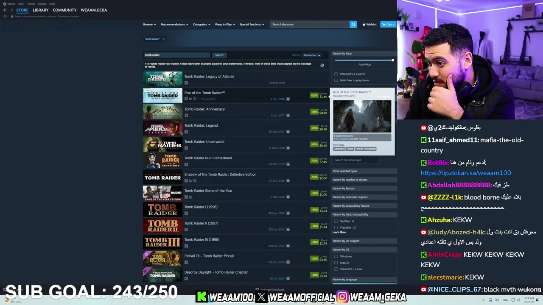Open the Sort by Relevance dropdown
This screenshot has width=543, height=305.
pyautogui.click(x=312, y=55)
